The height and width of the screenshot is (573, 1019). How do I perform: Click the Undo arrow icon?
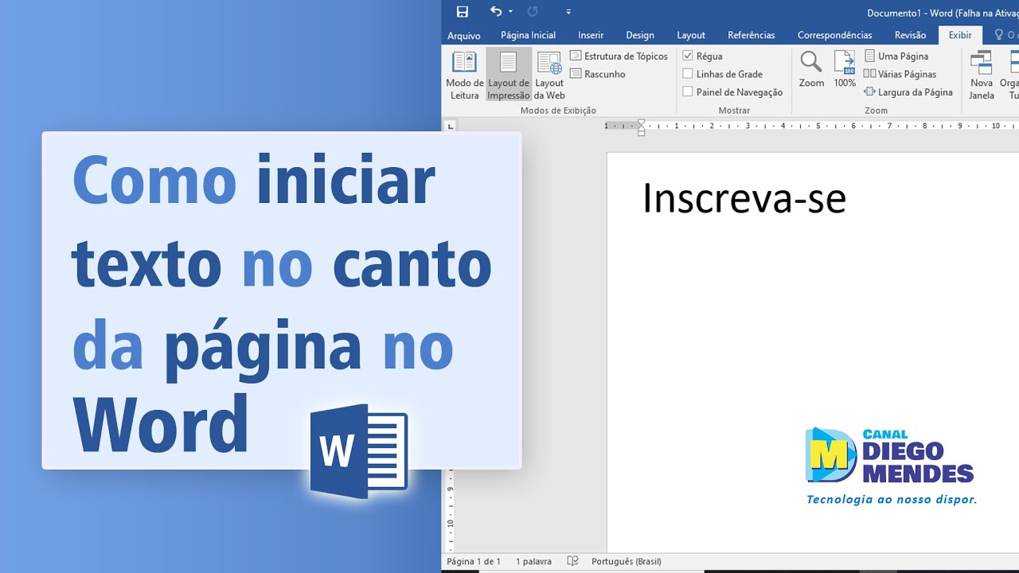click(496, 11)
